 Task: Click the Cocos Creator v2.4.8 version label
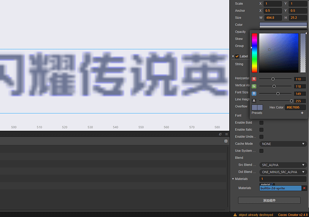(292, 215)
